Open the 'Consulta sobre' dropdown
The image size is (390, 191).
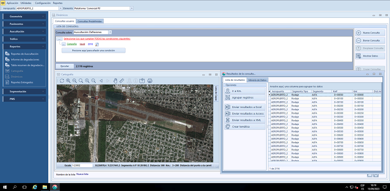110,32
